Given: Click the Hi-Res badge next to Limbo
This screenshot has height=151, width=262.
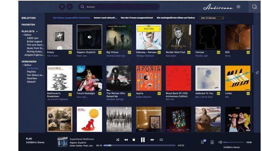Looking at the screenshot, I should pyautogui.click(x=248, y=94).
